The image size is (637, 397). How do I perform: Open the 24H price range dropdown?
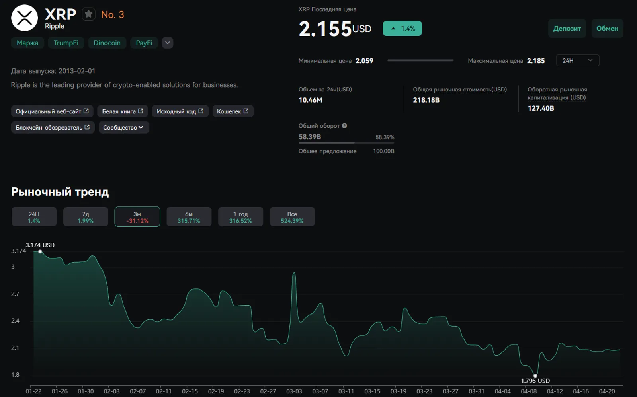(577, 60)
